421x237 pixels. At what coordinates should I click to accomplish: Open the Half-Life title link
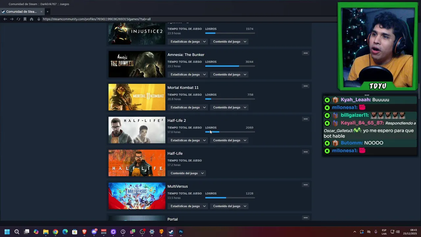[x=175, y=153]
